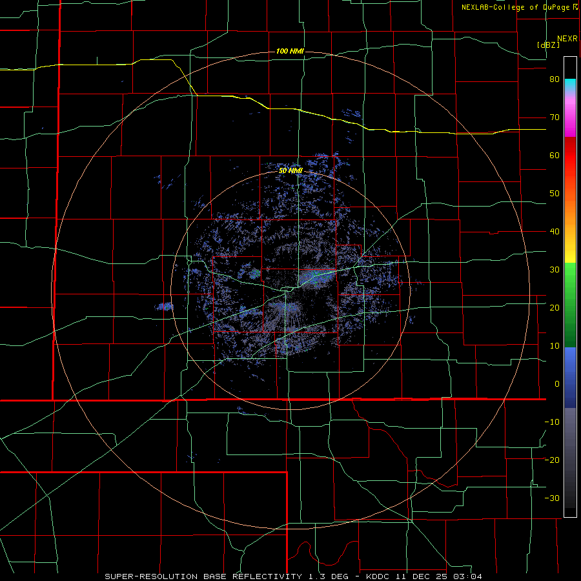Click the 30 value on the dBZ scale
Screen dimensions: 581x581
click(555, 269)
